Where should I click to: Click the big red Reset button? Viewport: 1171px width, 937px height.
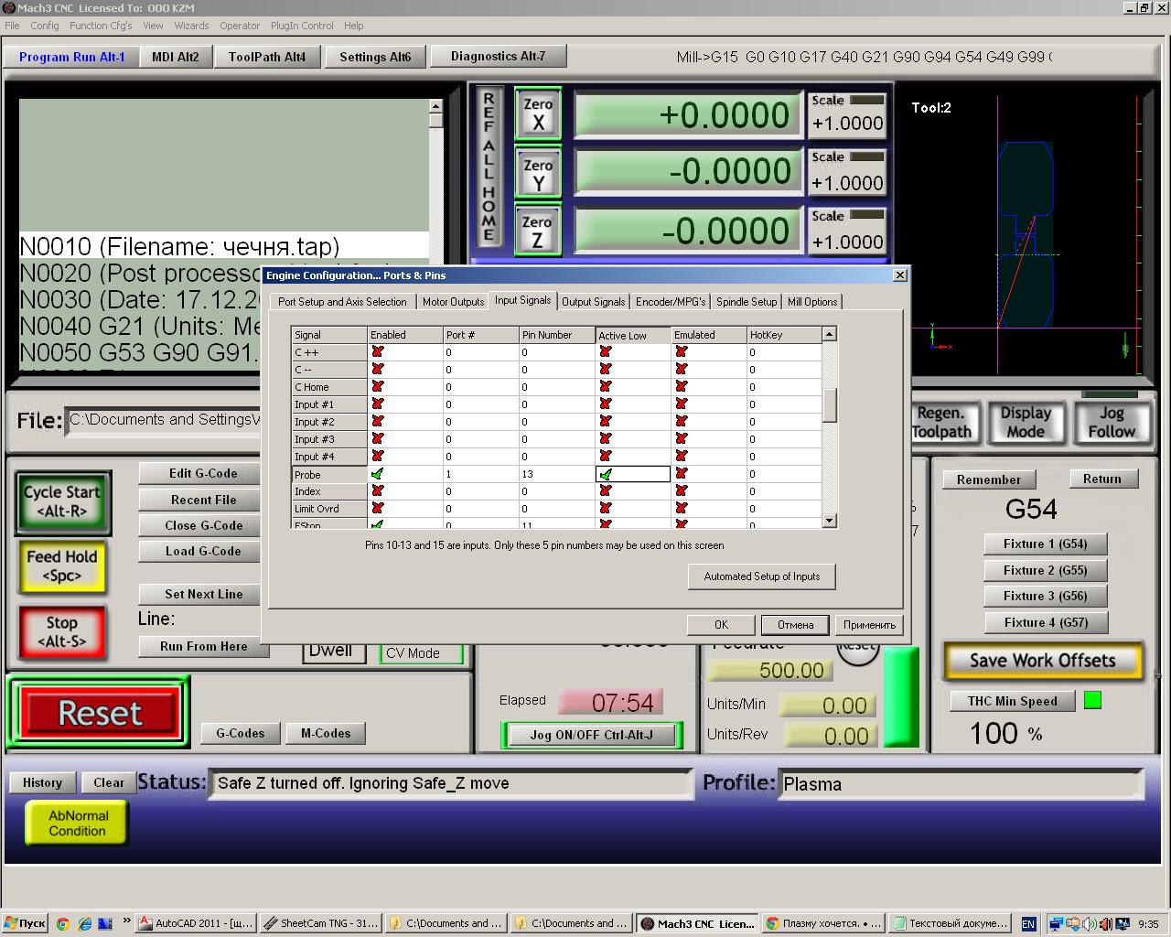(x=100, y=714)
